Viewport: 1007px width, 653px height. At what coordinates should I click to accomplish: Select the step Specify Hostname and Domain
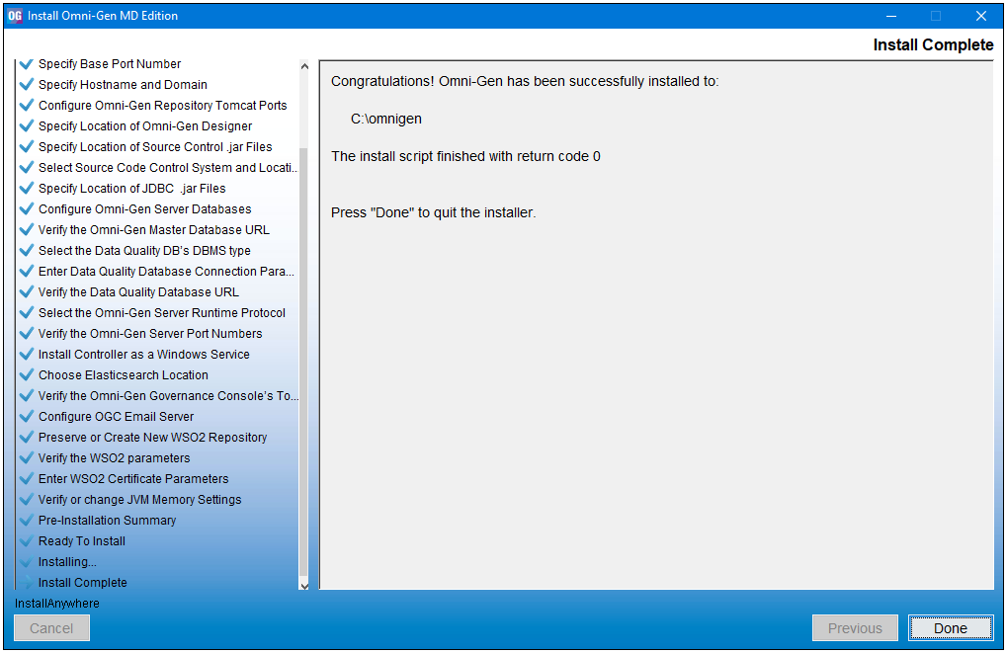pos(122,84)
